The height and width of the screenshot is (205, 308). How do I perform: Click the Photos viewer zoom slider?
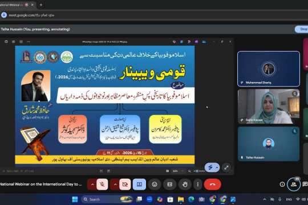[199, 171]
